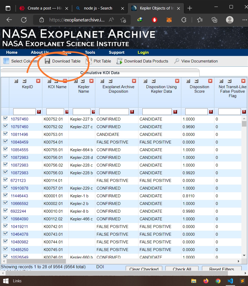Uncheck row with KepID 10797460 K00752.01

pos(5,119)
